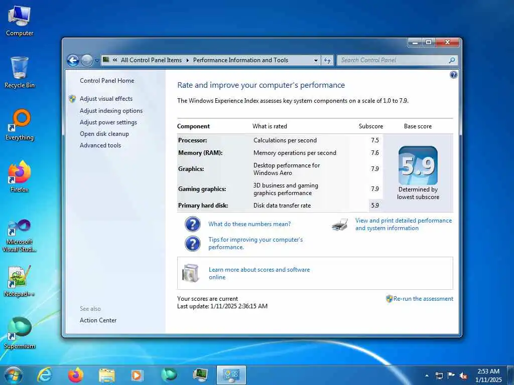Screen dimensions: 514x385
Task: Open What do these numbers mean link
Action: coord(249,224)
